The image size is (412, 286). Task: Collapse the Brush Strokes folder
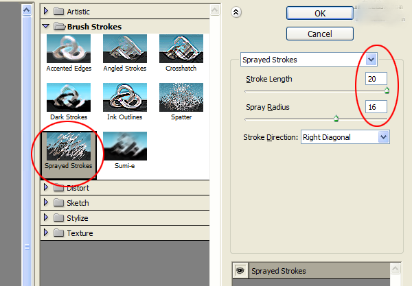click(x=46, y=26)
